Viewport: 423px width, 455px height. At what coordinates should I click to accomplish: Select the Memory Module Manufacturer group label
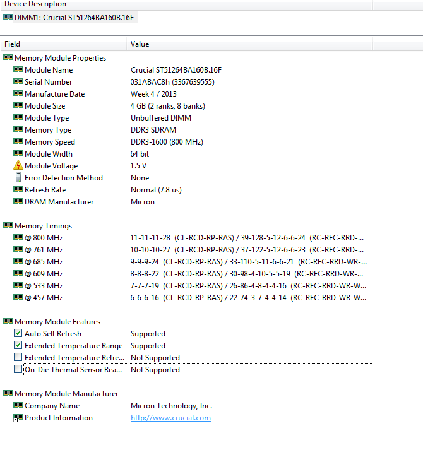coord(66,394)
